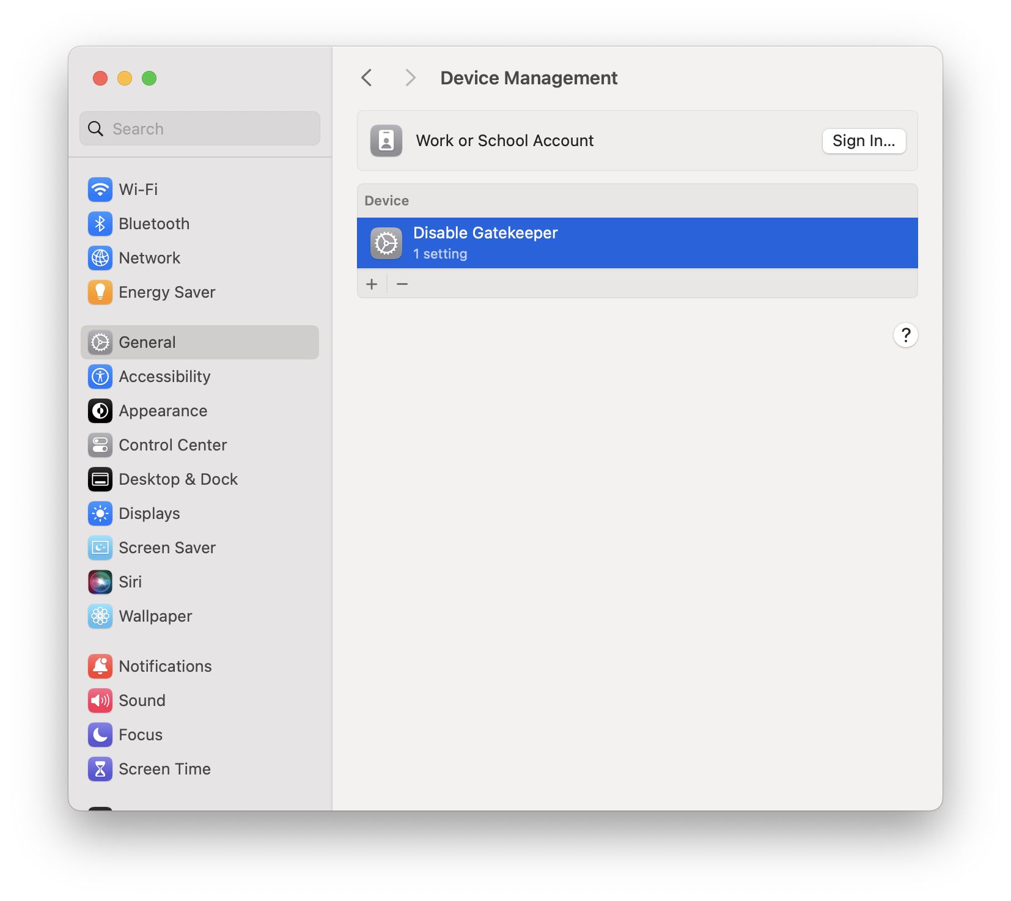The width and height of the screenshot is (1011, 901).
Task: Open Accessibility settings icon
Action: point(100,377)
